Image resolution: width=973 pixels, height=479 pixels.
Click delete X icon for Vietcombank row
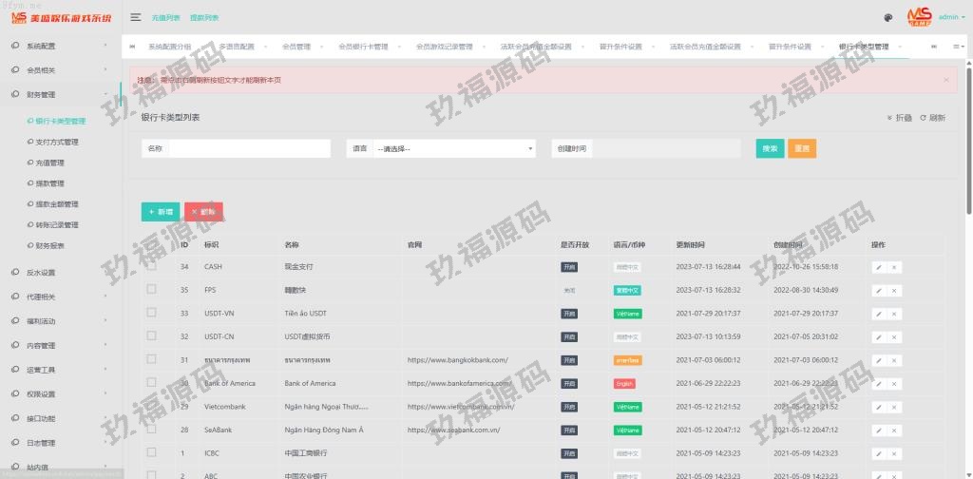(894, 406)
